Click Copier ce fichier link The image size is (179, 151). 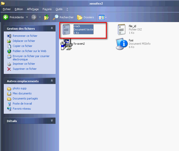pos(23,46)
